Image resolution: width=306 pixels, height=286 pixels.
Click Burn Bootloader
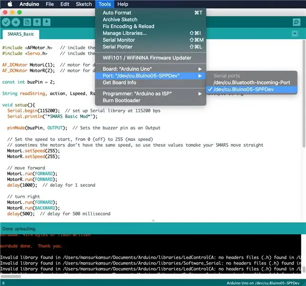click(x=151, y=101)
